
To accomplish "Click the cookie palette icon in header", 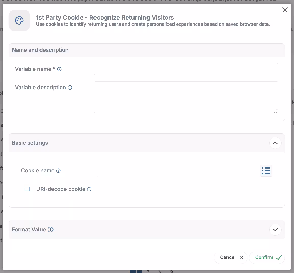I will (x=19, y=21).
